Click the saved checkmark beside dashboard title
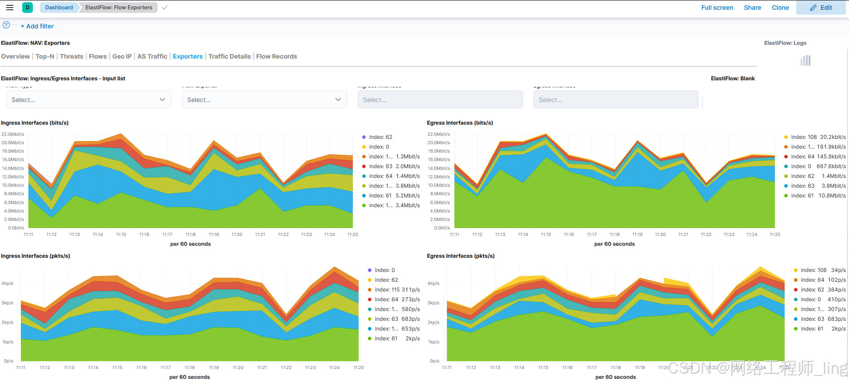The height and width of the screenshot is (382, 849). pos(165,8)
